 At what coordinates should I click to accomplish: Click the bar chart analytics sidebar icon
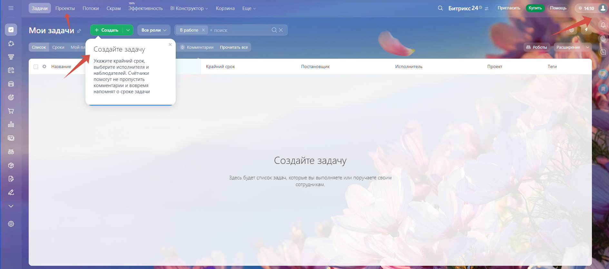pos(11,125)
